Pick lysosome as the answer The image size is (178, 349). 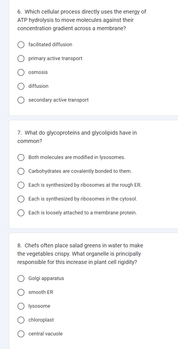pos(21,306)
